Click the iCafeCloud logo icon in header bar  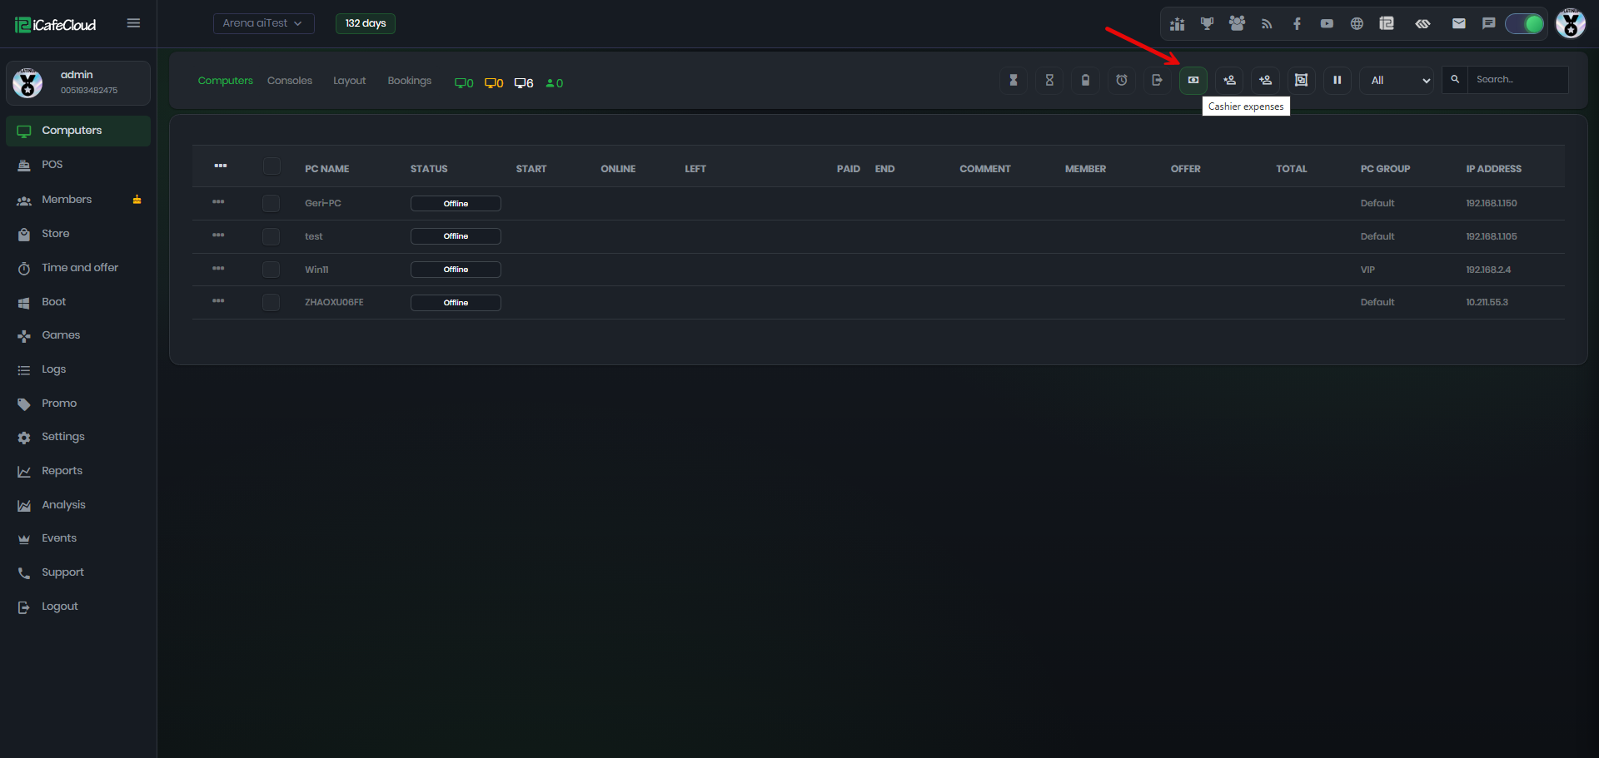point(1387,23)
